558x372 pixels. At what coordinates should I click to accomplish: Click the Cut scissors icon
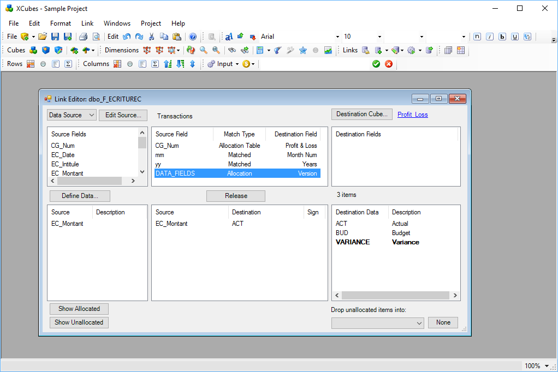(x=151, y=37)
